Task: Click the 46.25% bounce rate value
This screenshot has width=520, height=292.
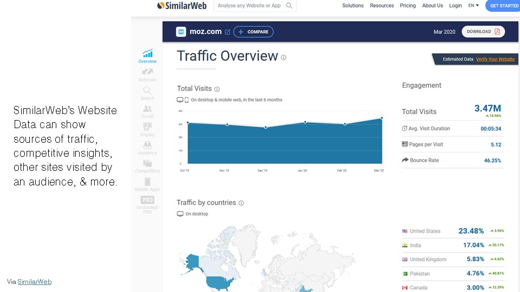Action: (x=492, y=161)
